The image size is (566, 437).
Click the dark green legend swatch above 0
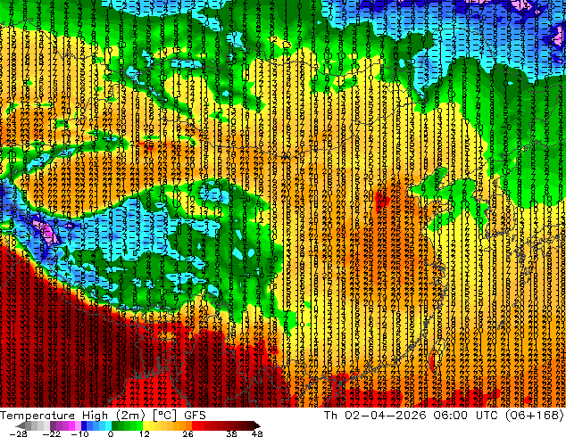click(115, 425)
